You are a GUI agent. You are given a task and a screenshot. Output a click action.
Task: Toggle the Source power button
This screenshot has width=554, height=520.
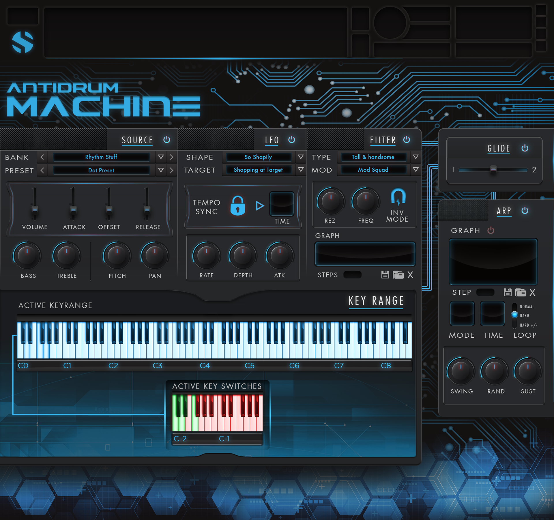(167, 140)
